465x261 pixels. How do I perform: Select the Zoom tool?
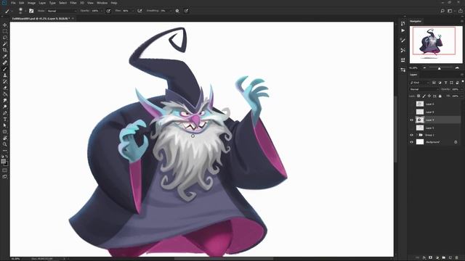5,144
